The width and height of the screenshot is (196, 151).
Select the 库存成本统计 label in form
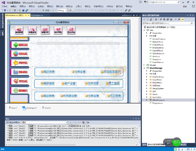[111, 72]
